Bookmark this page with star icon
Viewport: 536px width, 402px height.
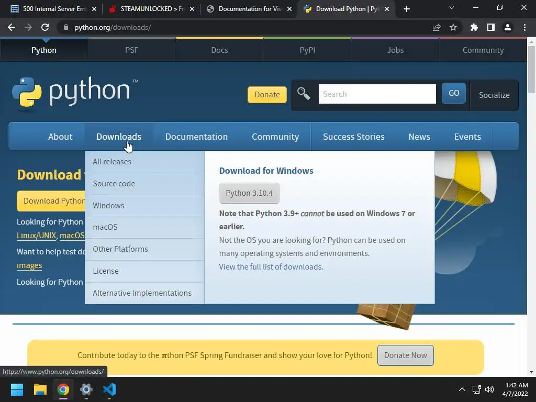[453, 27]
